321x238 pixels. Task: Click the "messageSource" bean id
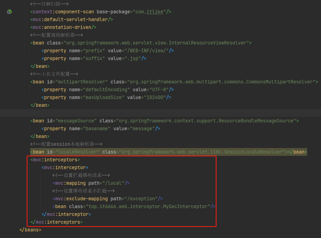[76, 121]
